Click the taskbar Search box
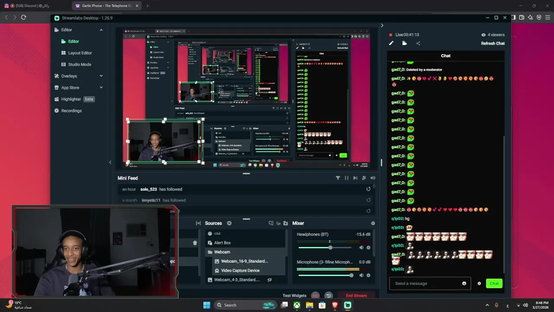554x312 pixels. [246, 305]
